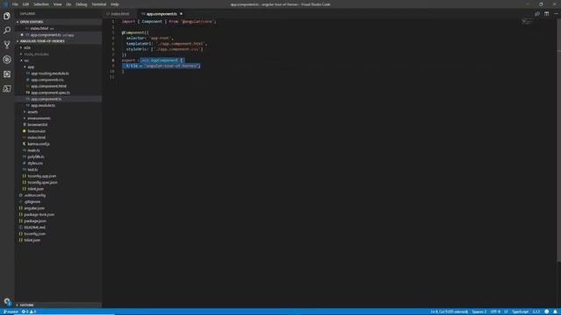The image size is (561, 315).
Task: Click the UTF-8 encoding status item
Action: point(495,311)
